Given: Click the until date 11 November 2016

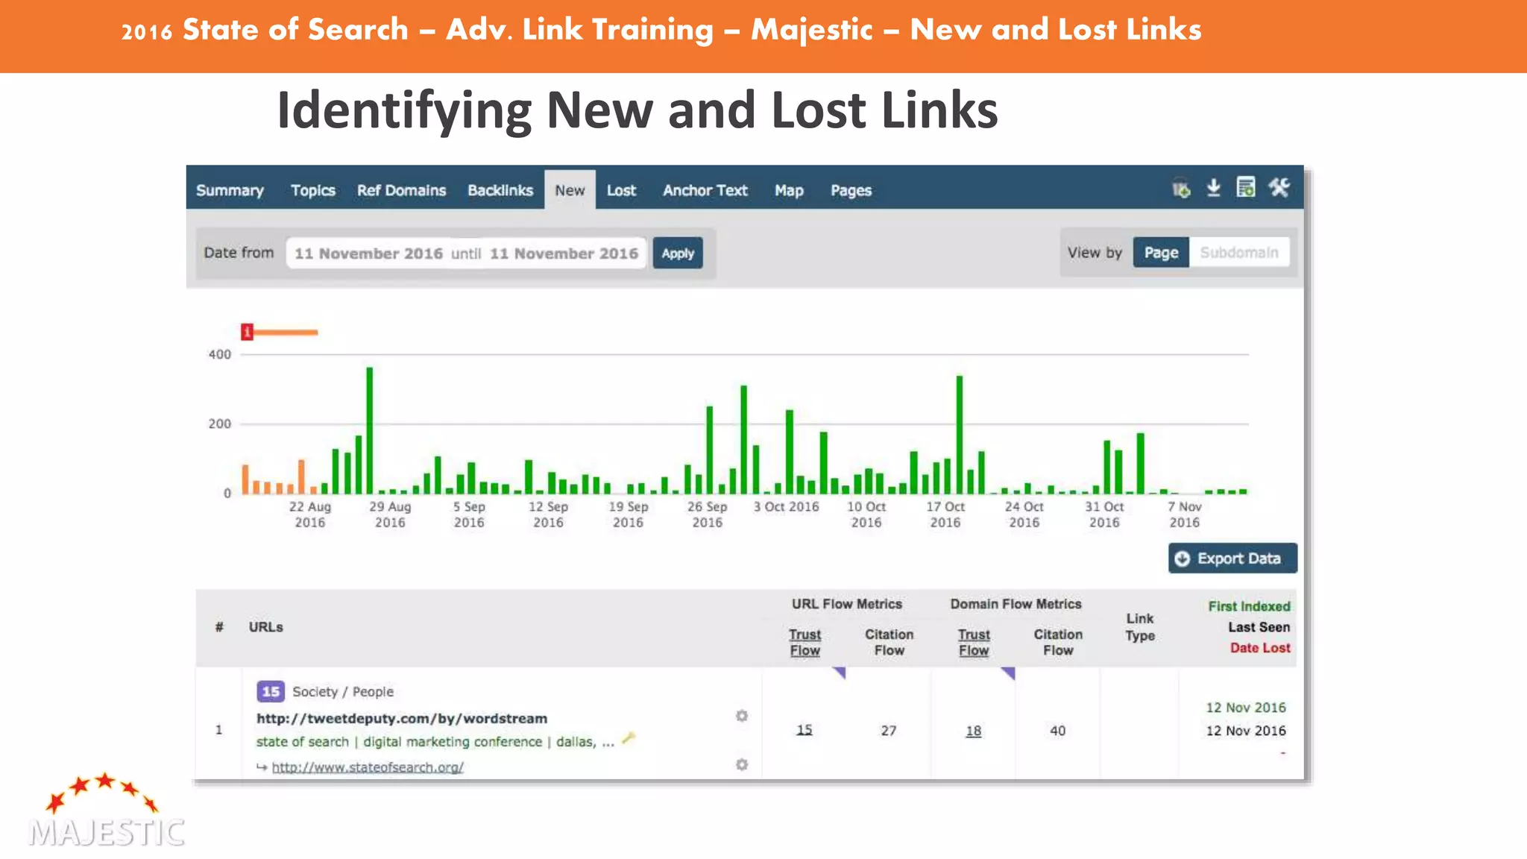Looking at the screenshot, I should [564, 254].
